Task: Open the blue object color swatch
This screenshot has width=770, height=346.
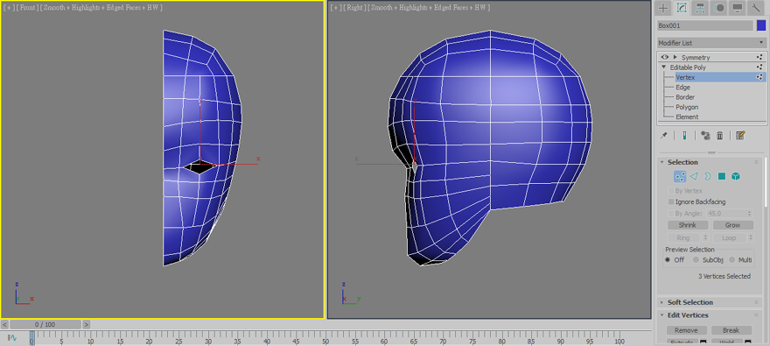Action: pyautogui.click(x=761, y=25)
